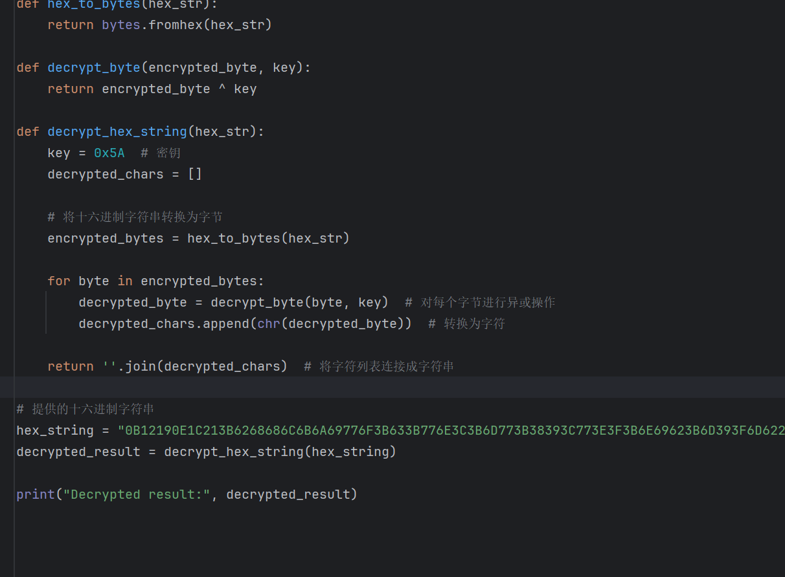Click the print function name
This screenshot has width=785, height=577.
[36, 495]
